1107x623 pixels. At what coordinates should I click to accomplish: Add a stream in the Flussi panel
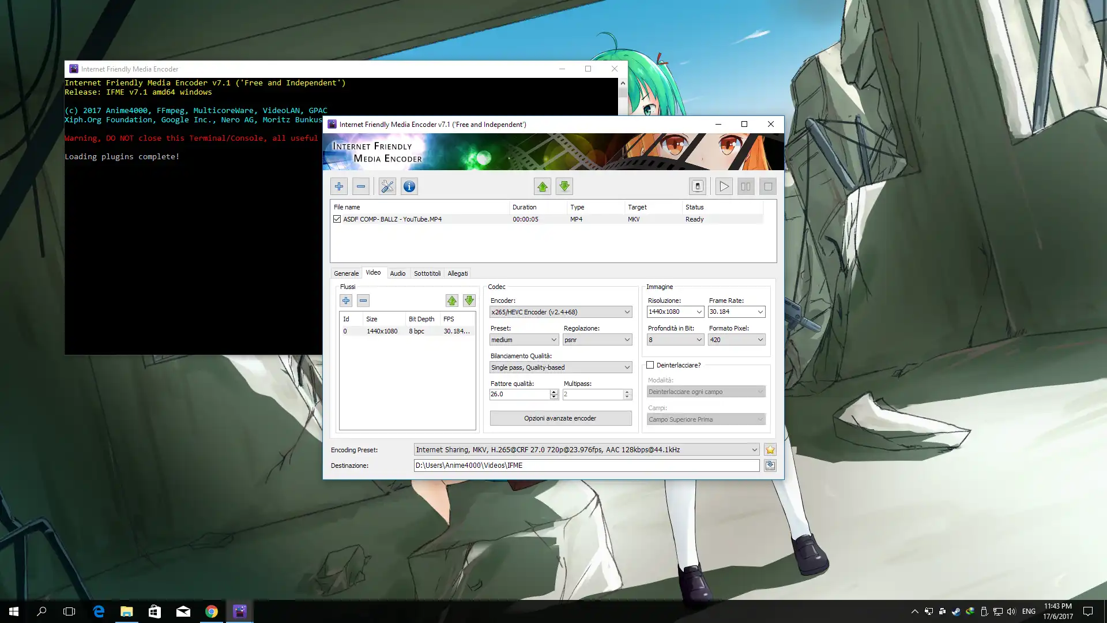pos(346,301)
